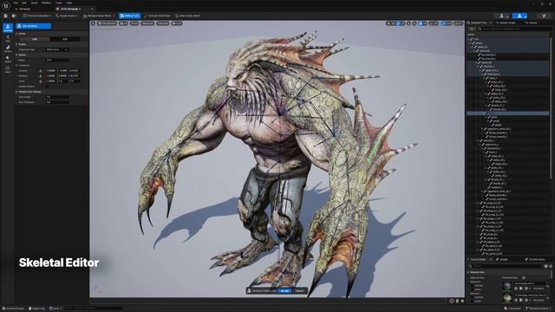
Task: Choose the Select object tool in the viewport toolbar
Action: click(x=388, y=23)
